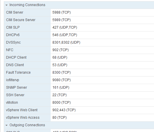Select the DNS Client row
The height and width of the screenshot is (132, 154).
tap(79, 65)
